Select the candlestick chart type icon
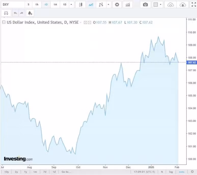Viewport: 197px width, 175px height. coord(81,5)
